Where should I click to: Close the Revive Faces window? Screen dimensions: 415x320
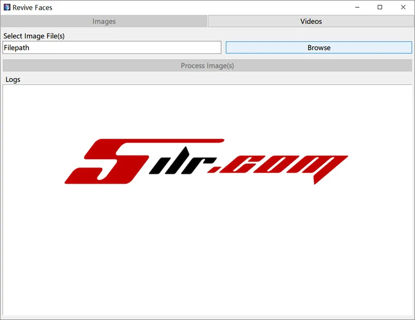(x=403, y=7)
